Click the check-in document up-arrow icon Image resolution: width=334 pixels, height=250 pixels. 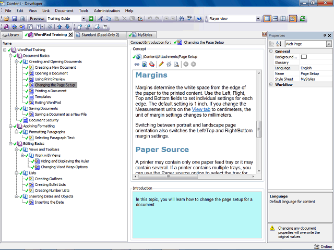click(80, 27)
